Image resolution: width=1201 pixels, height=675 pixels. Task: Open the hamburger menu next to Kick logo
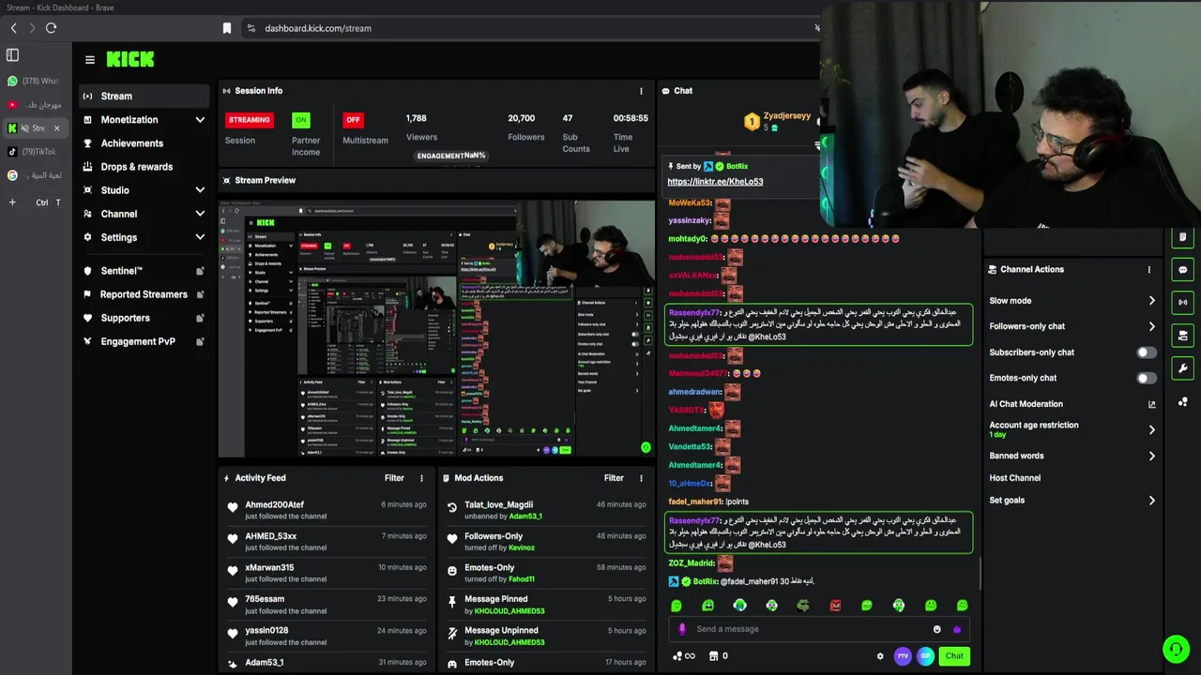pos(90,60)
